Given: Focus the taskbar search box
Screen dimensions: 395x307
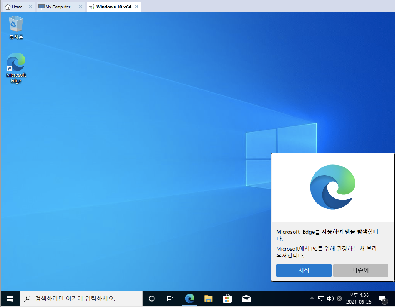Looking at the screenshot, I should 81,299.
